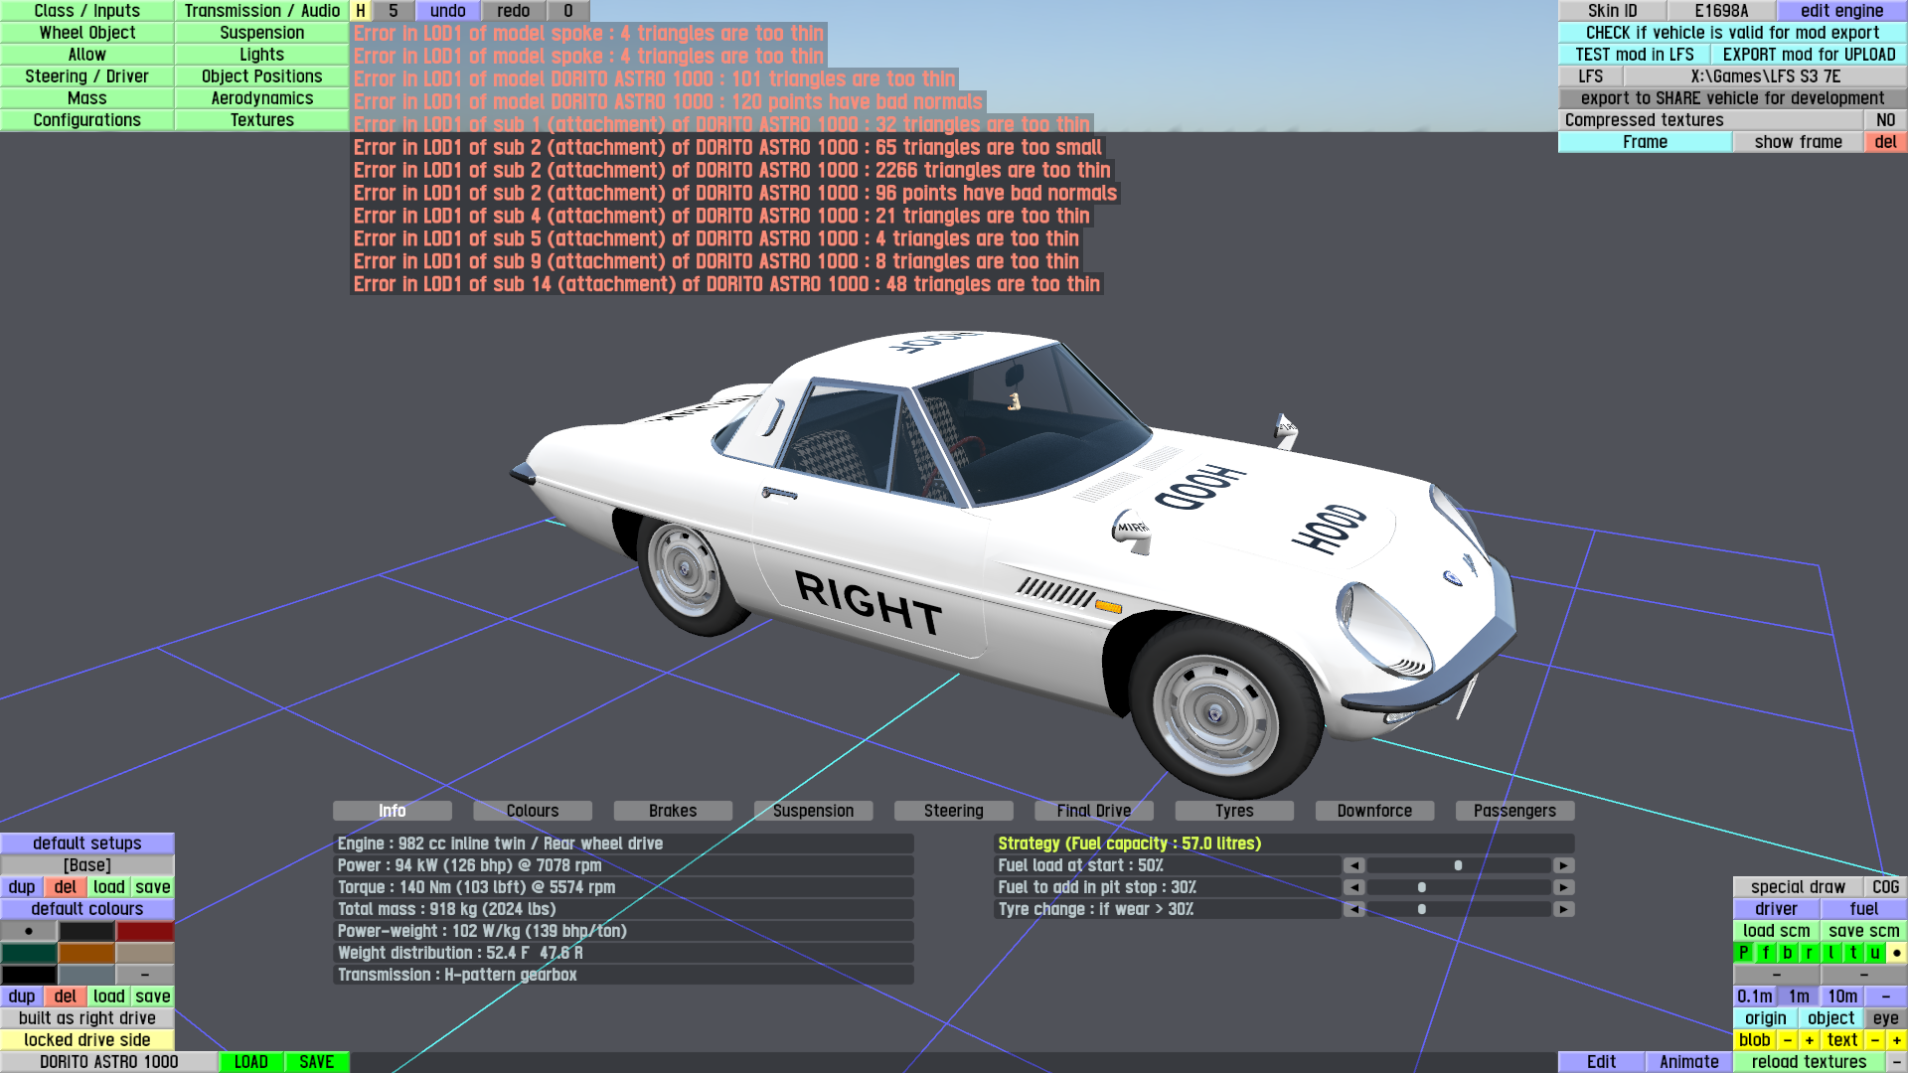Image resolution: width=1908 pixels, height=1073 pixels.
Task: Switch to the Tyres tab
Action: click(1234, 811)
